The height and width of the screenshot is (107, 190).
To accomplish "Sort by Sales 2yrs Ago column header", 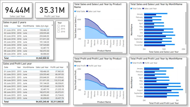I will coord(42,26).
